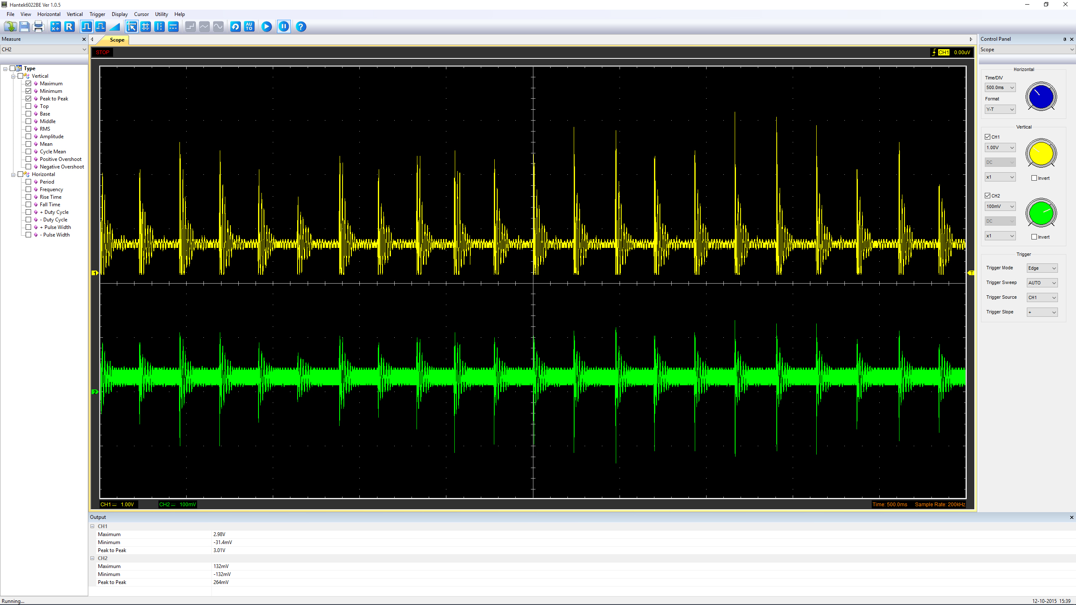
Task: Click the Print icon
Action: (x=38, y=27)
